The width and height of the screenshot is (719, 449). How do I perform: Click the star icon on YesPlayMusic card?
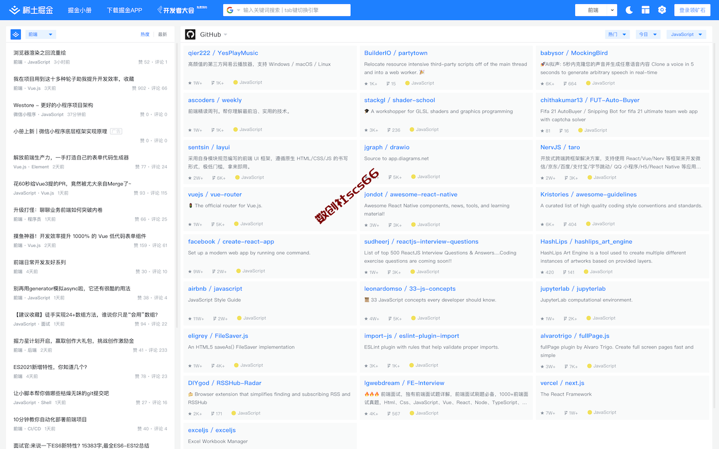[190, 83]
